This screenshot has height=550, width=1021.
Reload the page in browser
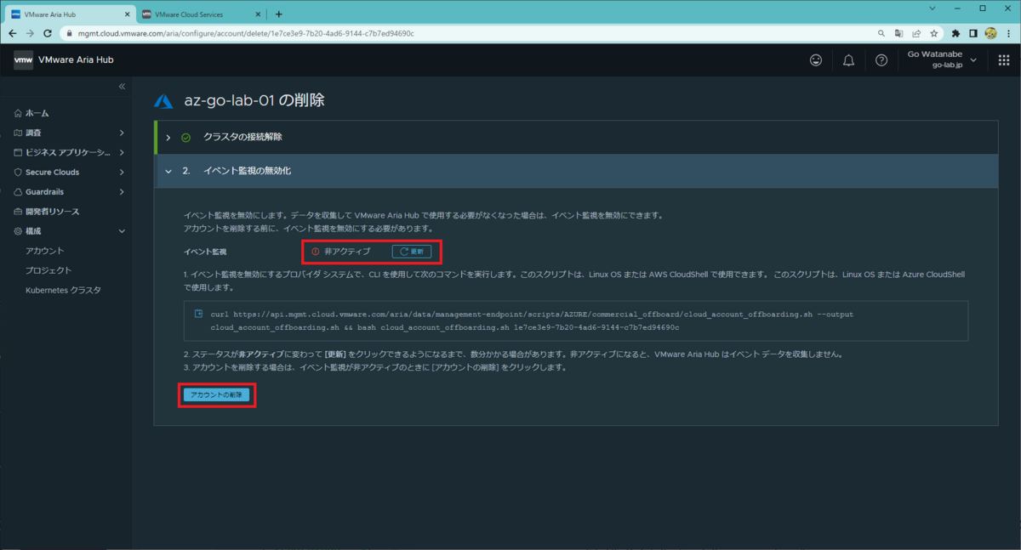(x=48, y=33)
